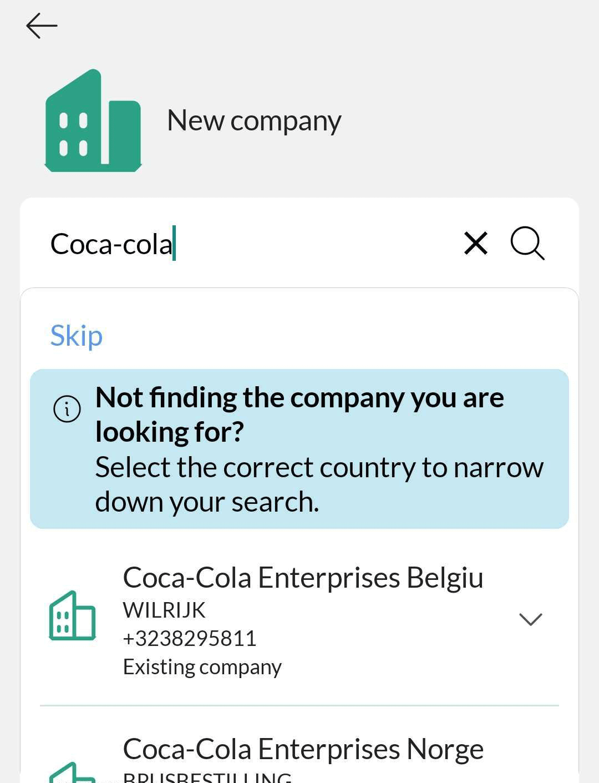Tap the New company title text
599x783 pixels.
point(253,120)
